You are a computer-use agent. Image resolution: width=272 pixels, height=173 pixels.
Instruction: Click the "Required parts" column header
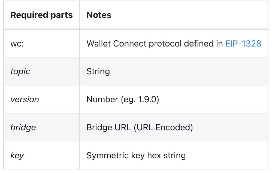41,15
